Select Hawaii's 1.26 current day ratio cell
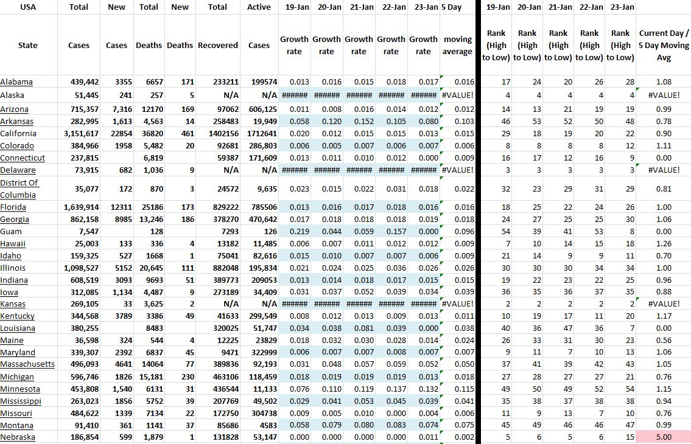This screenshot has width=691, height=444. coord(664,244)
